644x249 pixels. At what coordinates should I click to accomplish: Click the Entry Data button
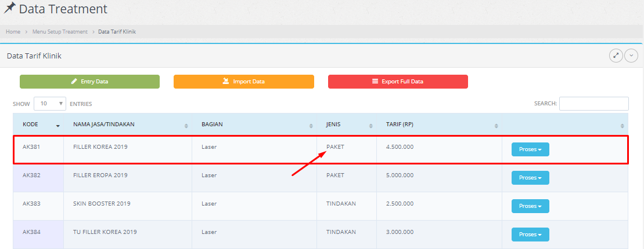click(89, 82)
